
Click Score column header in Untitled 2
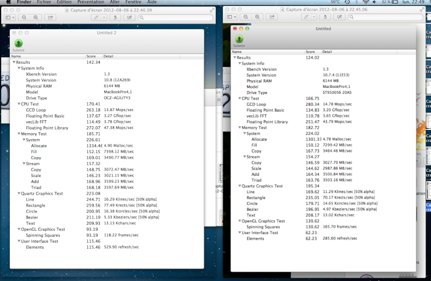coord(91,56)
